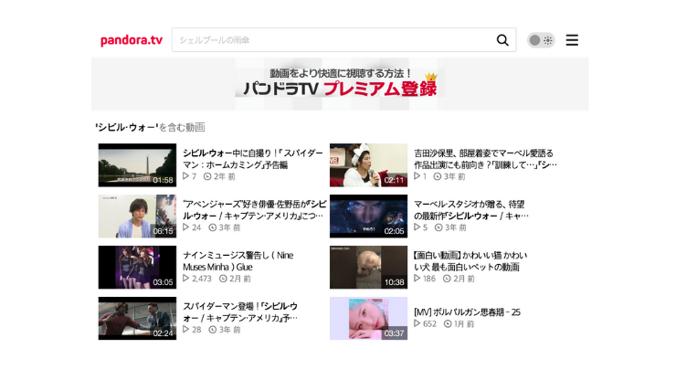Click the play count icon showing 2,473
This screenshot has height=380, width=676.
186,279
